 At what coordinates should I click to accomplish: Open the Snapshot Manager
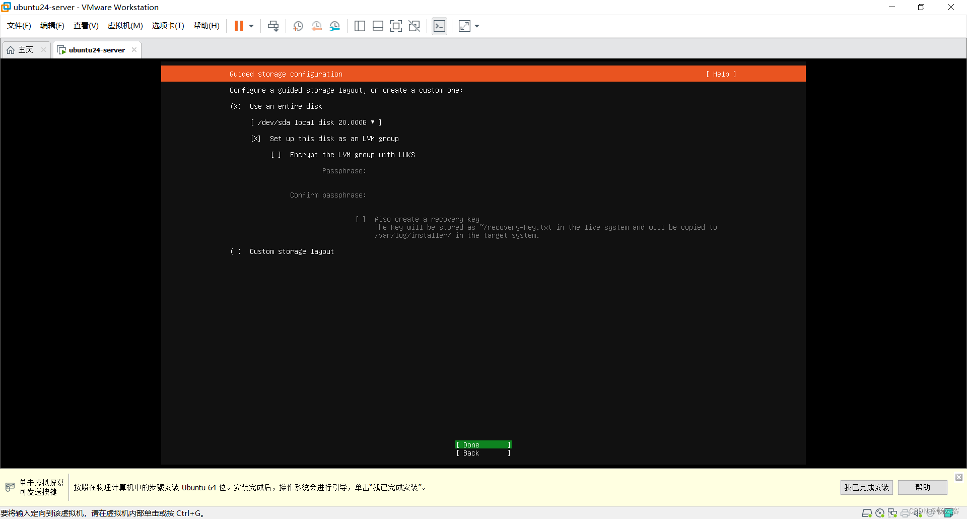tap(335, 26)
